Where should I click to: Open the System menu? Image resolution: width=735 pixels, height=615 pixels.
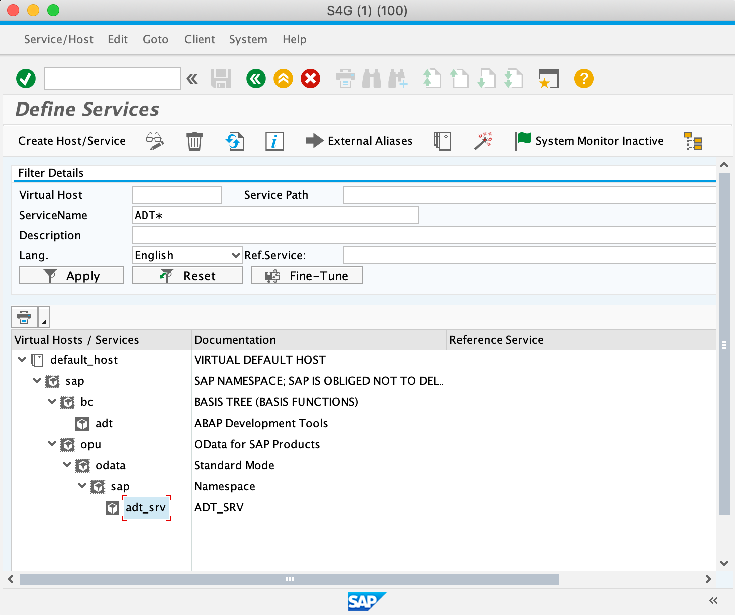click(248, 39)
